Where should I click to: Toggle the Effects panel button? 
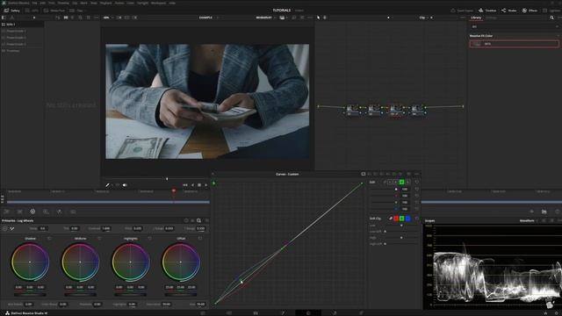(530, 11)
